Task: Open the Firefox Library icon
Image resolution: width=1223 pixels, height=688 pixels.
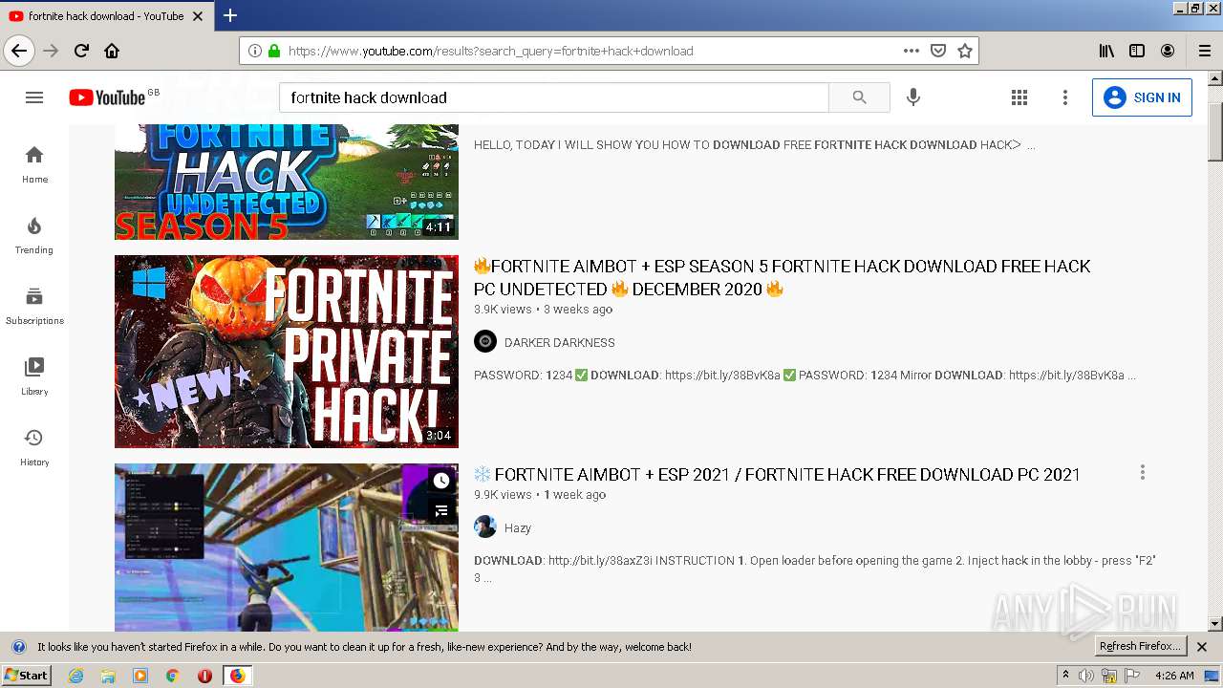Action: (1106, 51)
